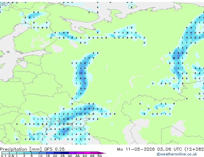Click the 40–45 mm magenta legend swatch
Screen dimensions: 204x157
coord(87,153)
